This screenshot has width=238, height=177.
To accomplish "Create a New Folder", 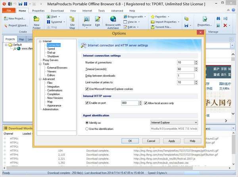I will [x=36, y=22].
